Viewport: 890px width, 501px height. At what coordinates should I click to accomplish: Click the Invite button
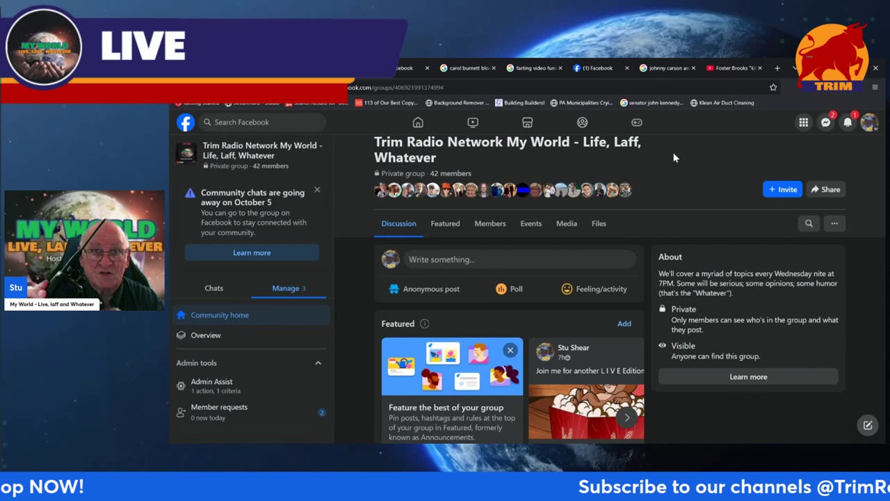pyautogui.click(x=782, y=189)
